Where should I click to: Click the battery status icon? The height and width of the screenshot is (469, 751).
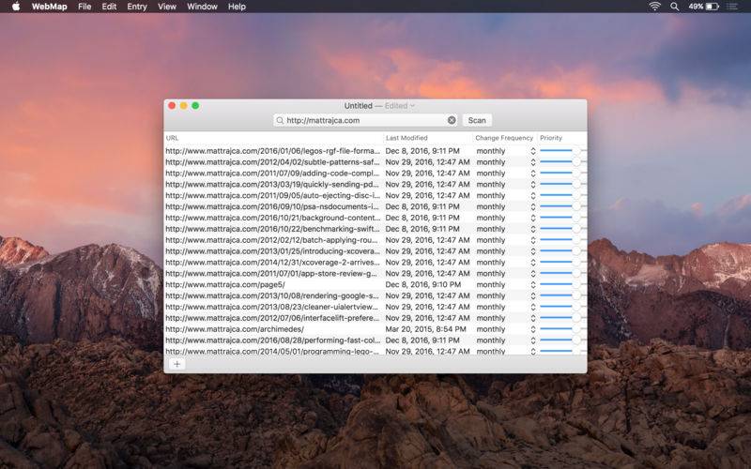(x=713, y=7)
